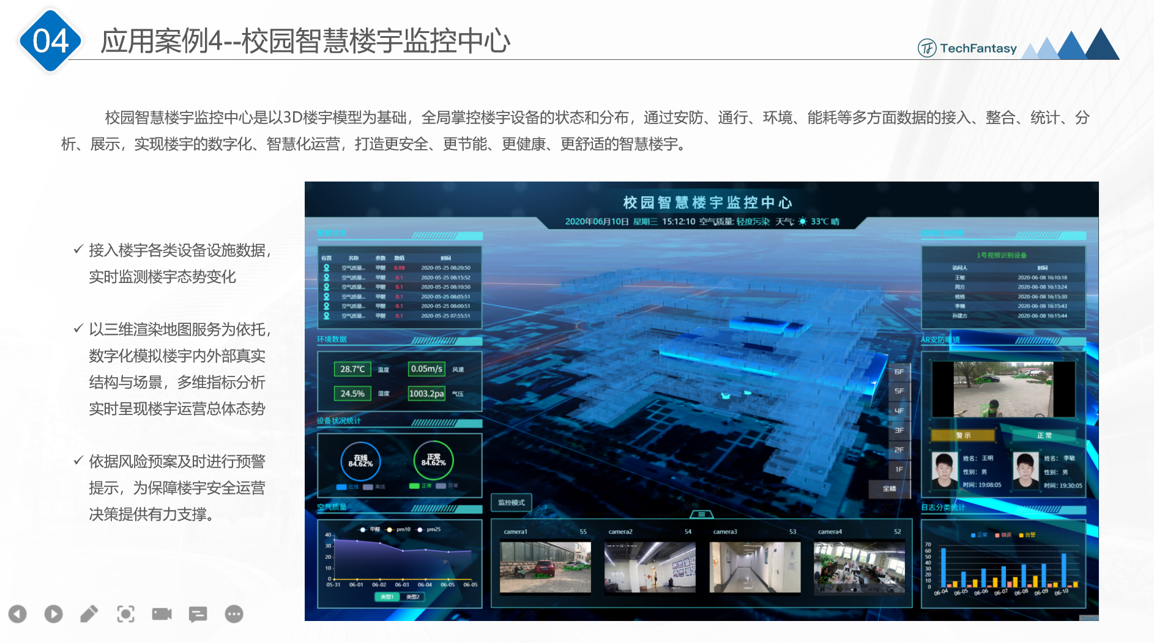Toggle the subtitles speech-bubble icon
The image size is (1154, 643).
tap(198, 614)
